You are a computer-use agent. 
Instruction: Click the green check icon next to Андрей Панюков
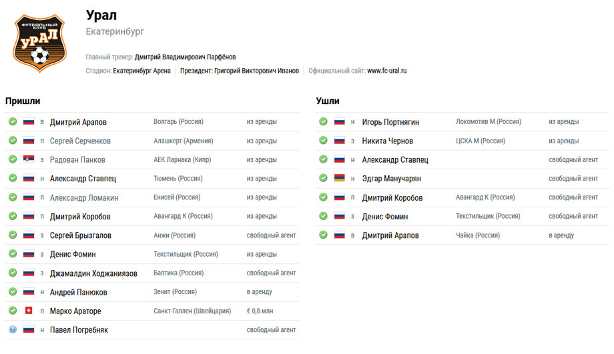pyautogui.click(x=13, y=291)
